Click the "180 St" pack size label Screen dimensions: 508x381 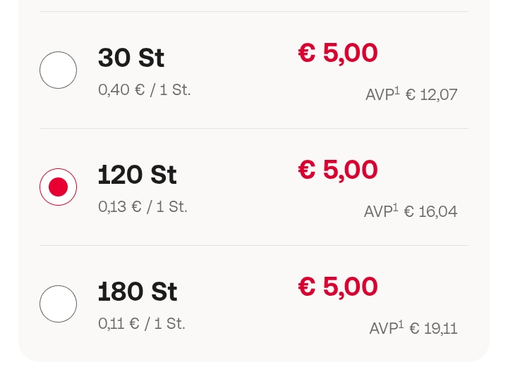[137, 292]
